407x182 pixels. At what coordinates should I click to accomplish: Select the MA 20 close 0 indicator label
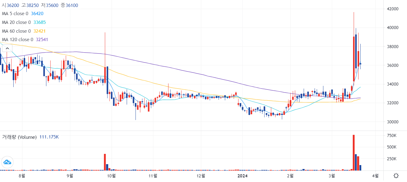(16, 22)
